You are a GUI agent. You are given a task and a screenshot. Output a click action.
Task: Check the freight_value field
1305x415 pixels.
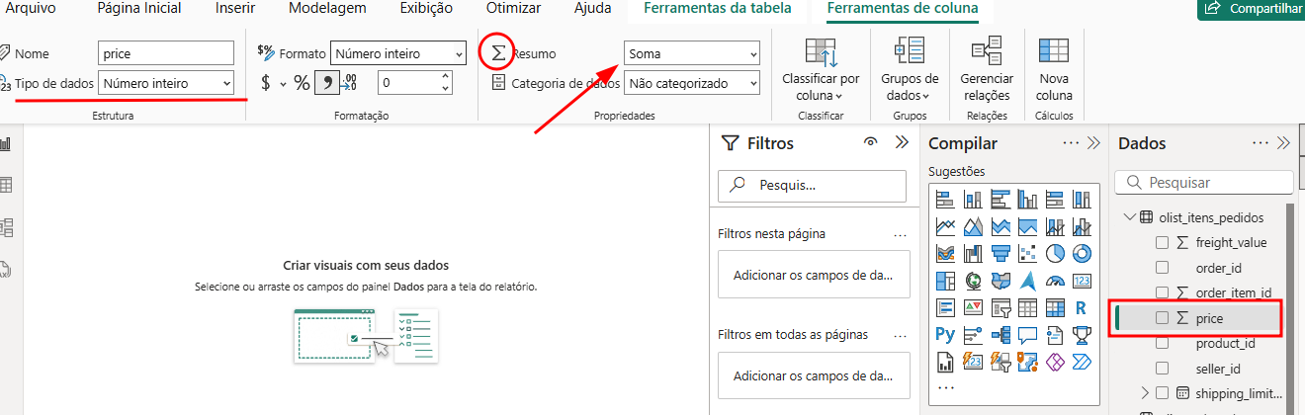click(1162, 242)
